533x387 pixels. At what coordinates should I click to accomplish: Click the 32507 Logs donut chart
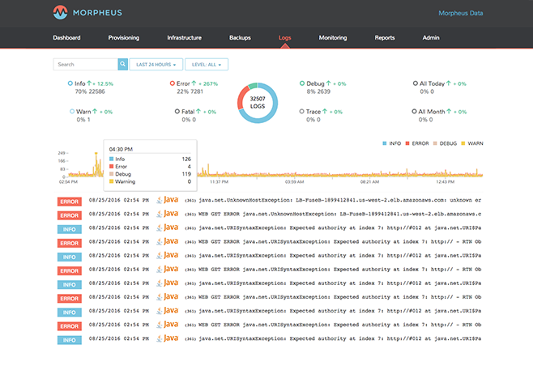click(258, 103)
